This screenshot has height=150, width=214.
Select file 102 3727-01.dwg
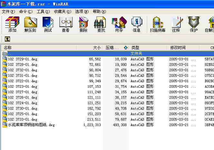coord(23,92)
